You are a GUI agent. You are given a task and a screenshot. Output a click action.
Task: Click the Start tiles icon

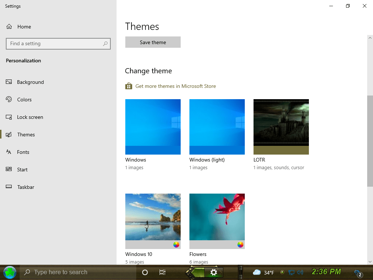click(x=9, y=169)
